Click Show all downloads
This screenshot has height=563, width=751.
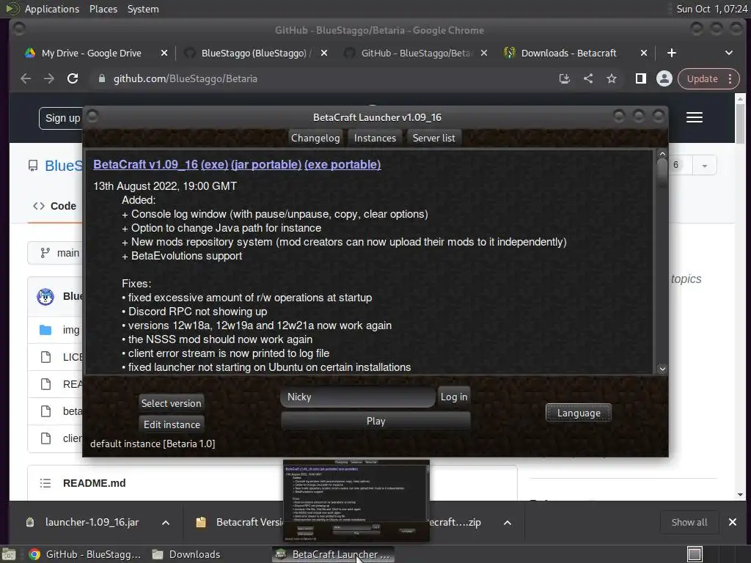pyautogui.click(x=689, y=522)
